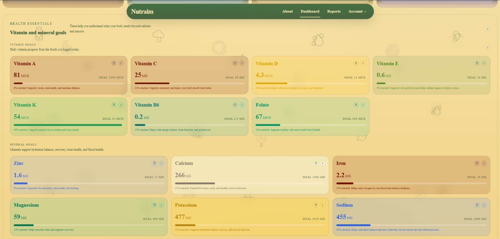
Task: Open food sources icon on Zinc card
Action: (x=154, y=163)
